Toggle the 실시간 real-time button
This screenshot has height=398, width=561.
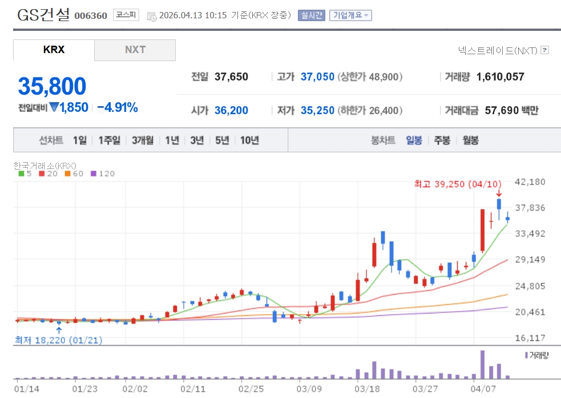tap(311, 15)
